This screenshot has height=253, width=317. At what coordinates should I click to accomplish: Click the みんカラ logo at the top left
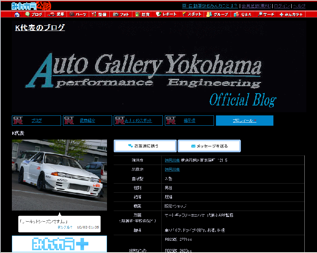click(x=31, y=6)
